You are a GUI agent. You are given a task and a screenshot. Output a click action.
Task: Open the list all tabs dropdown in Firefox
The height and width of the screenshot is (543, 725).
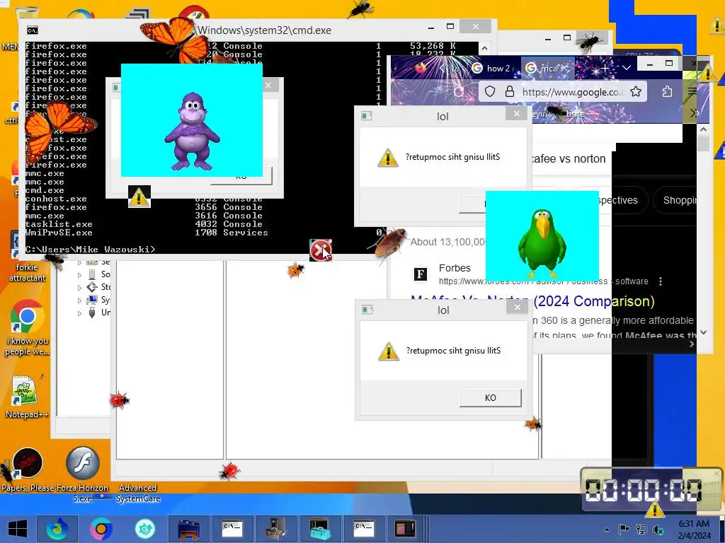627,68
